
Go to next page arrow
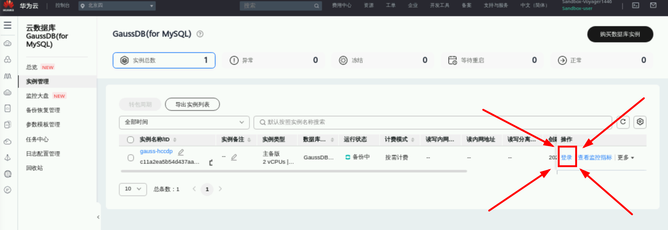[x=220, y=189]
